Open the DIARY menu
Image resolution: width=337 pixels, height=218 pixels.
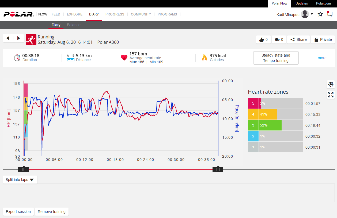94,14
